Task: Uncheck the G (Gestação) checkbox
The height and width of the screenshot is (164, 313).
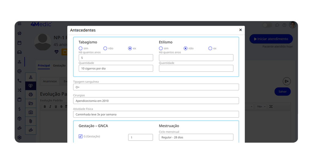Action: tap(81, 137)
